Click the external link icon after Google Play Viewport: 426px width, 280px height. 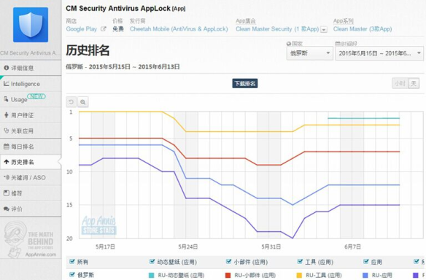(104, 28)
